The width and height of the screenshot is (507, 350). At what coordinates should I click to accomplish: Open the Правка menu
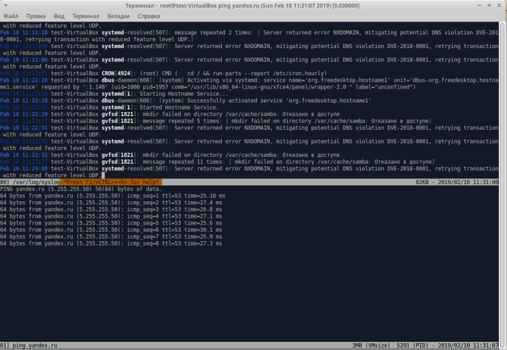[x=37, y=15]
